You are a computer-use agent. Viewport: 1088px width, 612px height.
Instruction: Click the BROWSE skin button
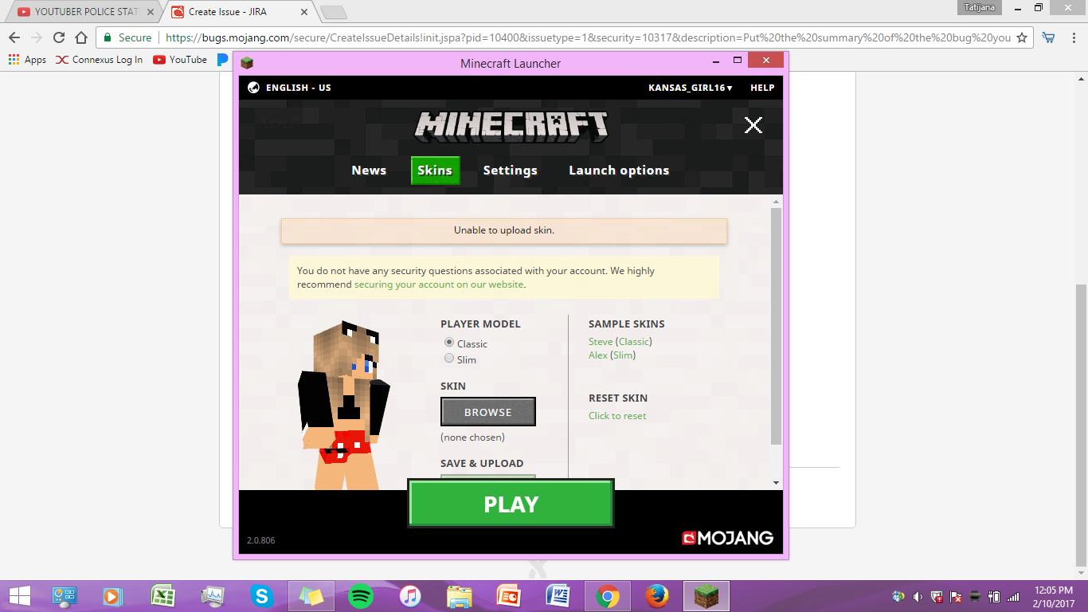[488, 412]
